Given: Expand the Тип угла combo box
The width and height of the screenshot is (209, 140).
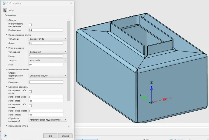Looking at the screenshot, I should [x=47, y=60].
